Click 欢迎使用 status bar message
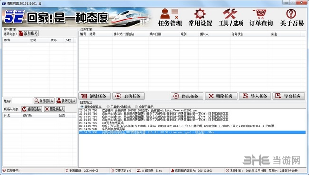This screenshot has height=175, width=309. tap(11, 171)
